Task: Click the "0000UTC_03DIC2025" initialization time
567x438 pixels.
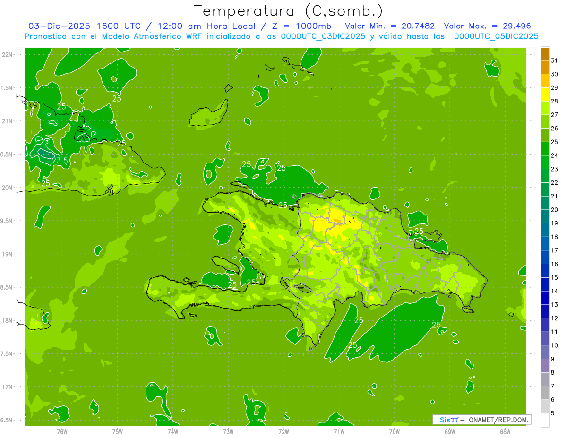Action: [x=323, y=36]
